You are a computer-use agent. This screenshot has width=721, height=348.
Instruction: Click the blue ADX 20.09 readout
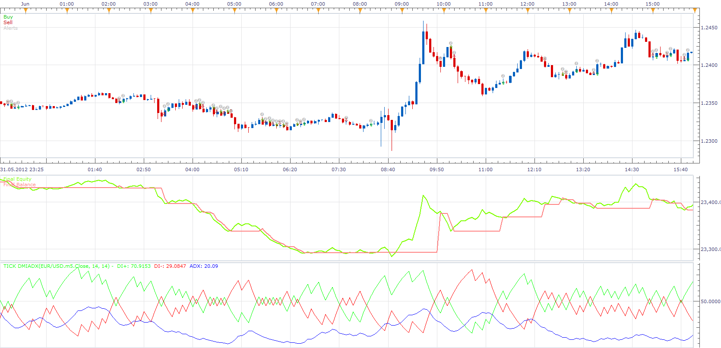(x=204, y=266)
